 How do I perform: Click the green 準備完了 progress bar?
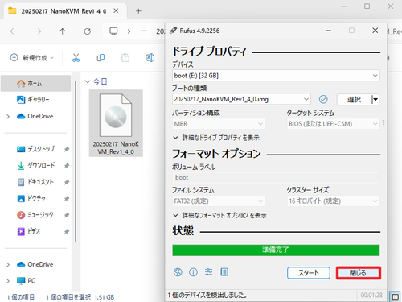tap(276, 250)
